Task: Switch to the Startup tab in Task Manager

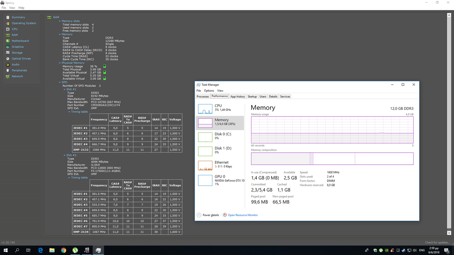Action: coord(252,96)
